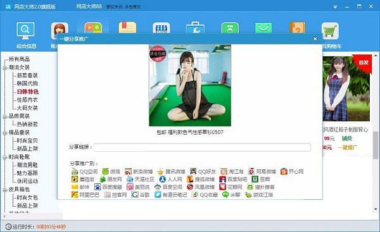Share to 人人网
Image resolution: width=380 pixels, height=232 pixels.
coord(170,180)
